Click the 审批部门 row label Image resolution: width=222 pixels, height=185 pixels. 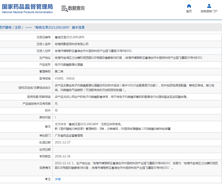pos(45,136)
